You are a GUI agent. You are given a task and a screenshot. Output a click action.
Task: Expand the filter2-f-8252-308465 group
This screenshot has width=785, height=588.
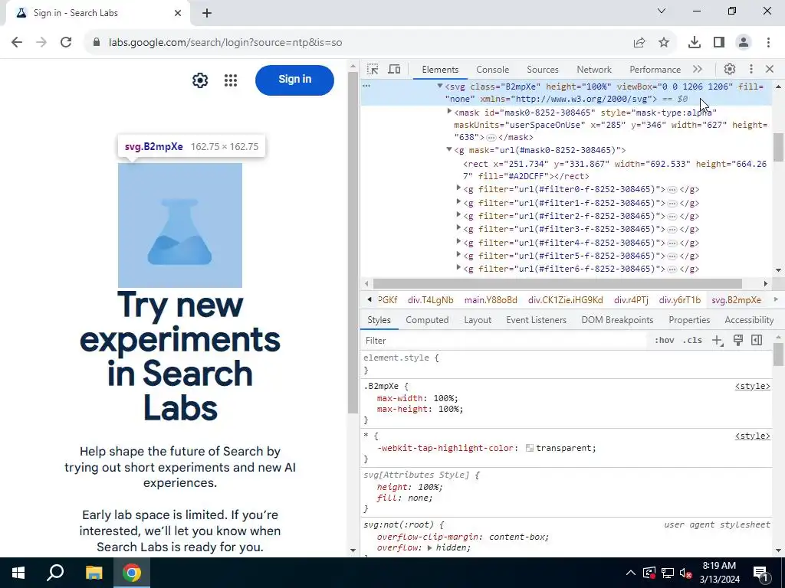click(458, 215)
